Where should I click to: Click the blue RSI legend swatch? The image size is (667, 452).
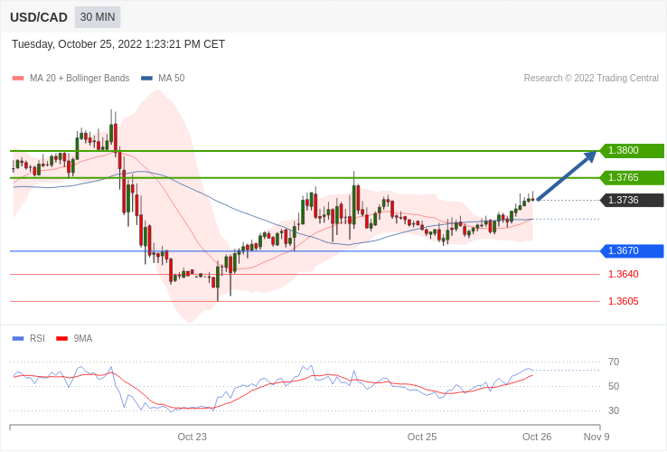[18, 339]
